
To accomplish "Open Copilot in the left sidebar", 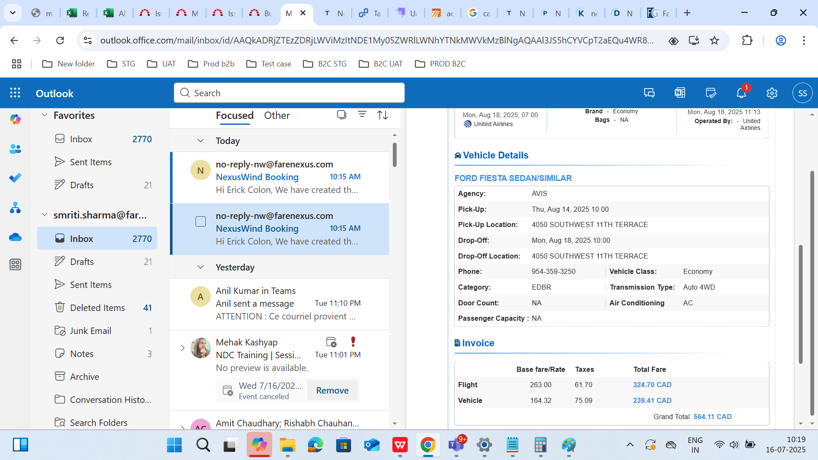I will (x=15, y=120).
